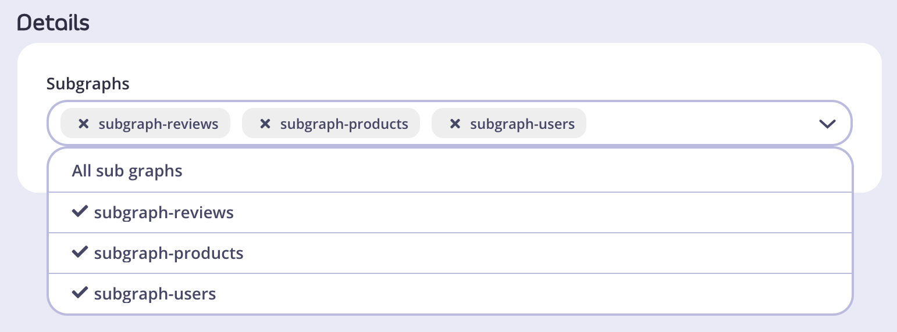Image resolution: width=897 pixels, height=332 pixels.
Task: Uncheck subgraph-products in the dropdown list
Action: (x=169, y=254)
